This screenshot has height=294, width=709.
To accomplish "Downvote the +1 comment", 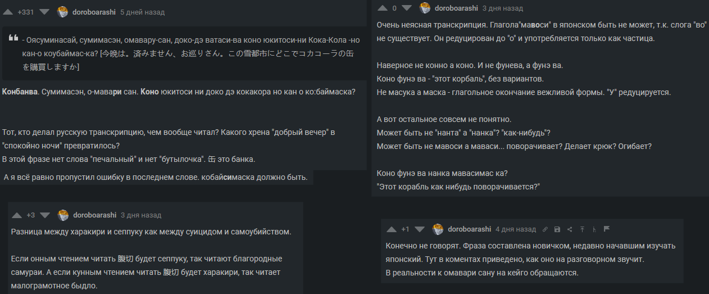I will pyautogui.click(x=420, y=229).
